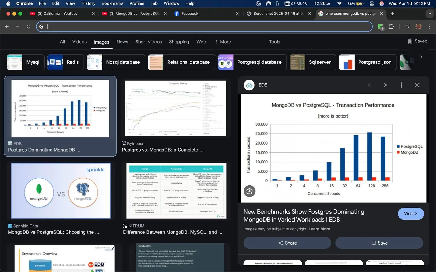Open the Bookmarks menu

[112, 3]
